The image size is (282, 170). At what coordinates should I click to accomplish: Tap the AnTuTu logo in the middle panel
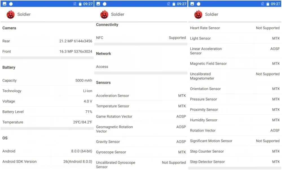pos(104,14)
